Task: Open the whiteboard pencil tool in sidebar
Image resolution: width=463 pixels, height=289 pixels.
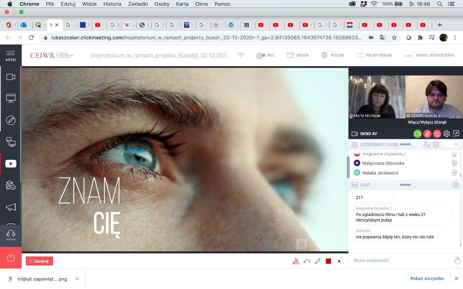Action: coord(11,120)
